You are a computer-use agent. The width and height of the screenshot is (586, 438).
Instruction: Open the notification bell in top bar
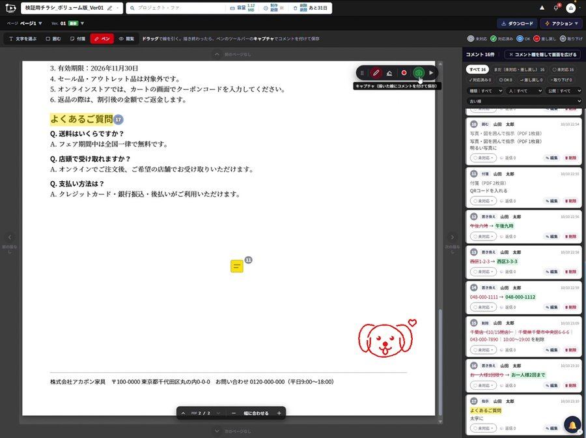[557, 8]
